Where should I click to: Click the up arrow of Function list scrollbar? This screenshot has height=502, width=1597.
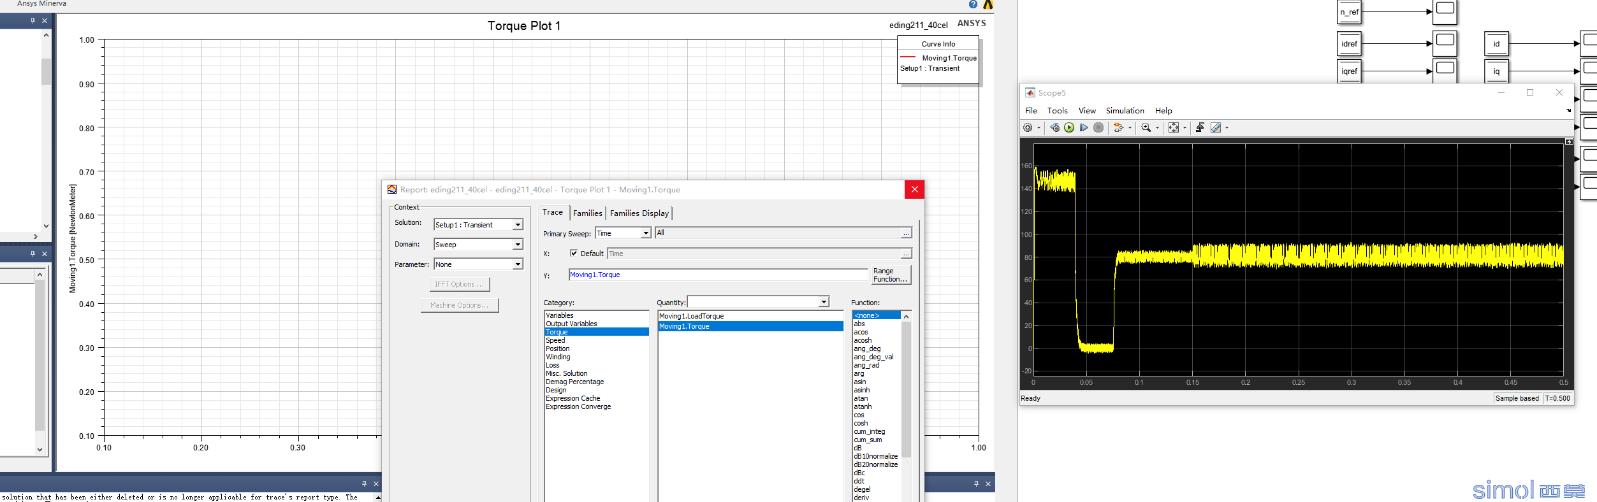pos(906,316)
